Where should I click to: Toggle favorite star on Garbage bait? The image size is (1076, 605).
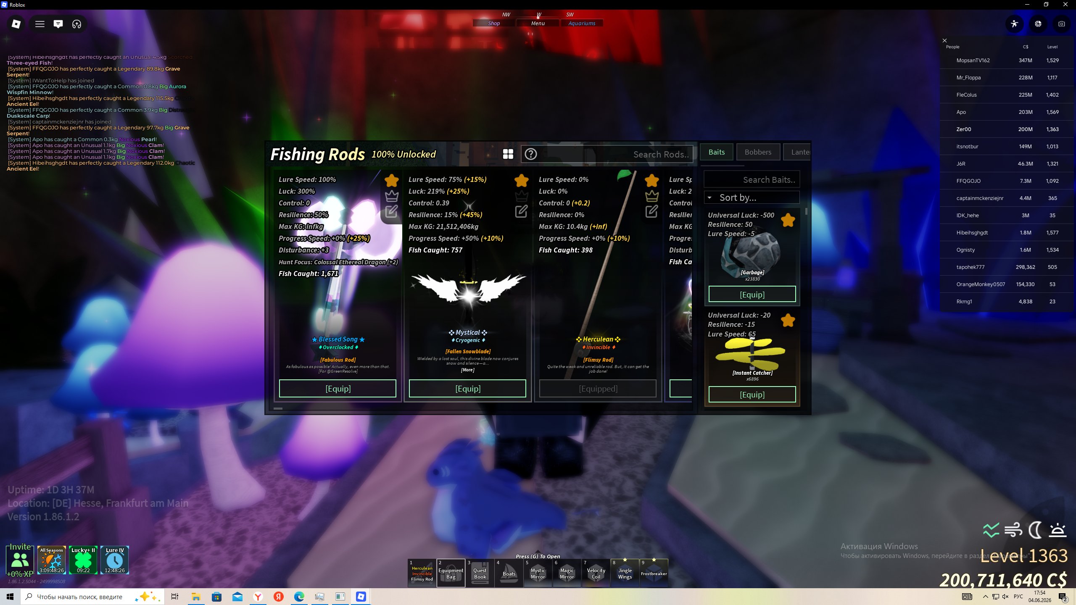788,220
